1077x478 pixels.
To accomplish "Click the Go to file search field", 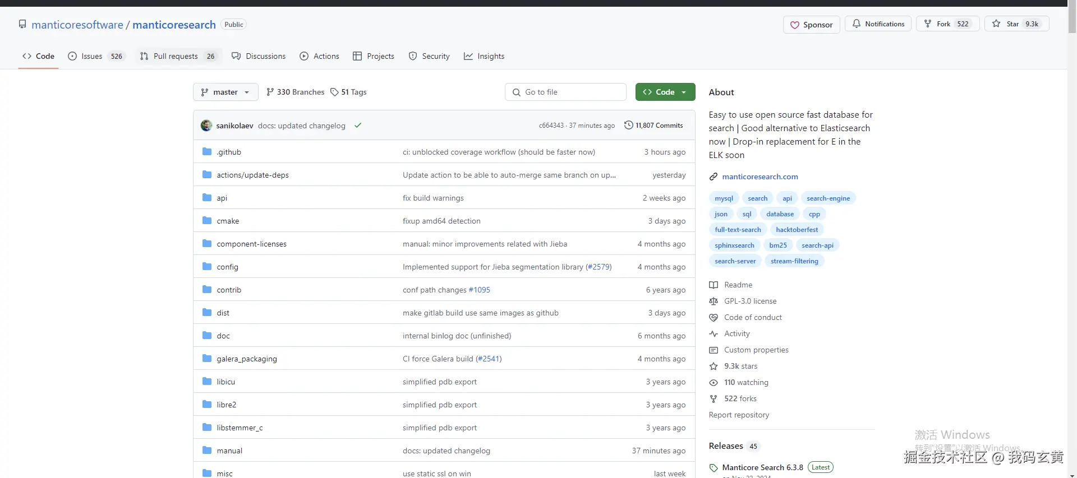I will tap(565, 92).
